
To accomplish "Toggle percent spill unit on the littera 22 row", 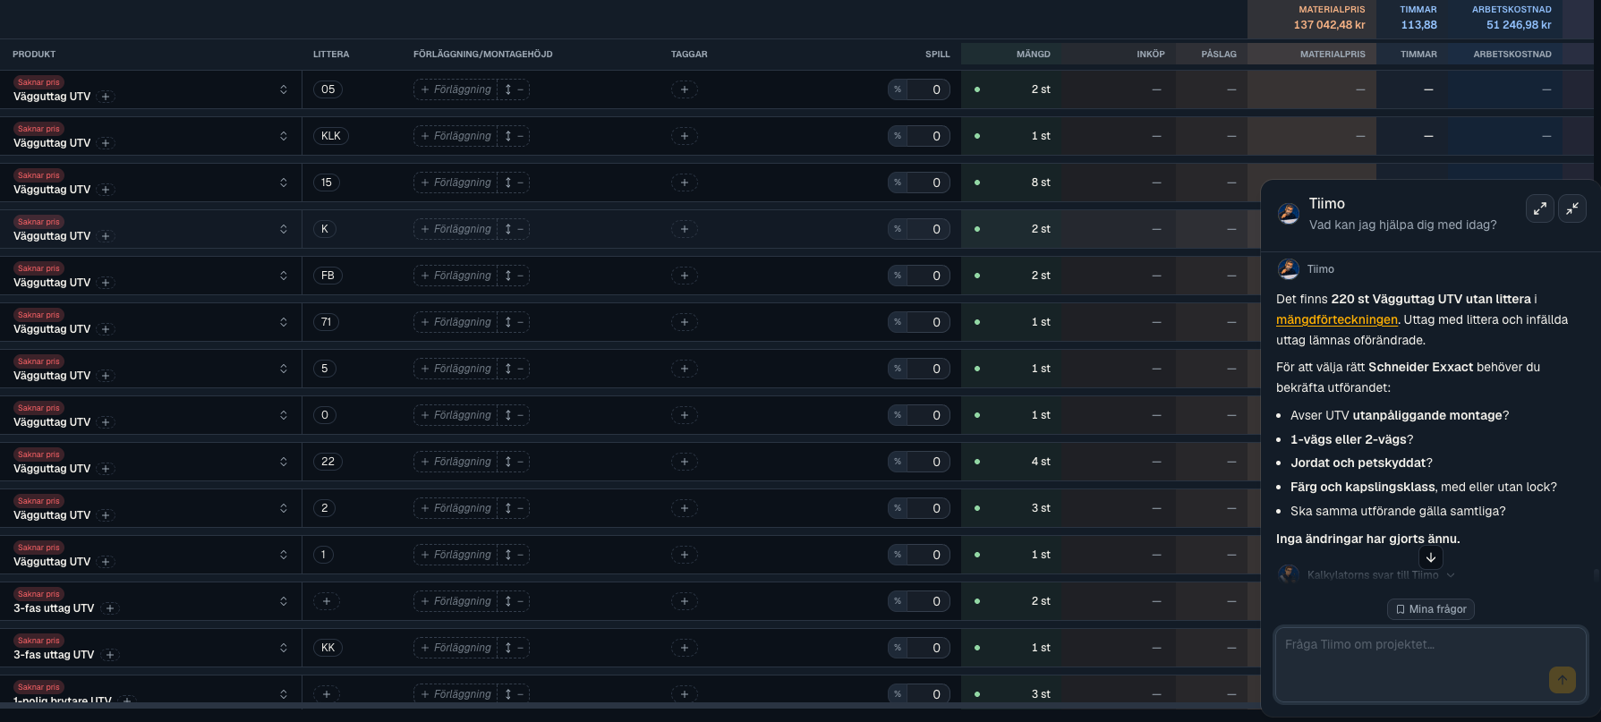I will [898, 462].
